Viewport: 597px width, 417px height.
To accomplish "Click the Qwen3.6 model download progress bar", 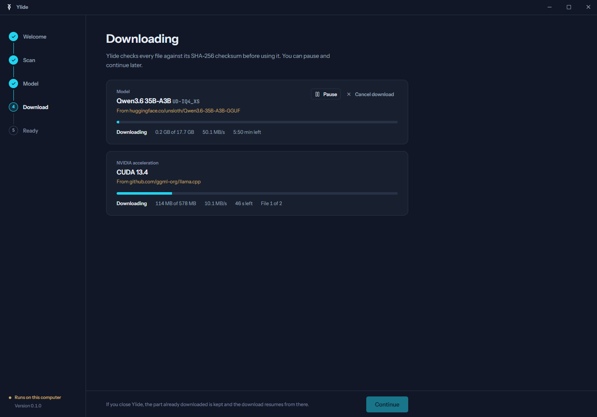I will point(257,122).
